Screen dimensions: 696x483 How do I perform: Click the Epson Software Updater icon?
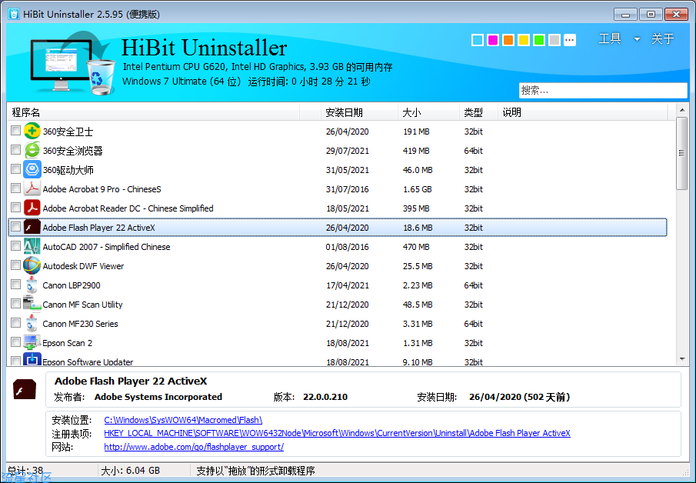click(x=32, y=360)
